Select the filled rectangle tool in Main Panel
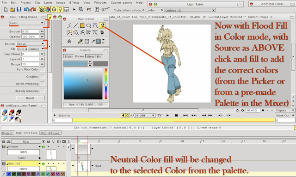 coord(82,25)
